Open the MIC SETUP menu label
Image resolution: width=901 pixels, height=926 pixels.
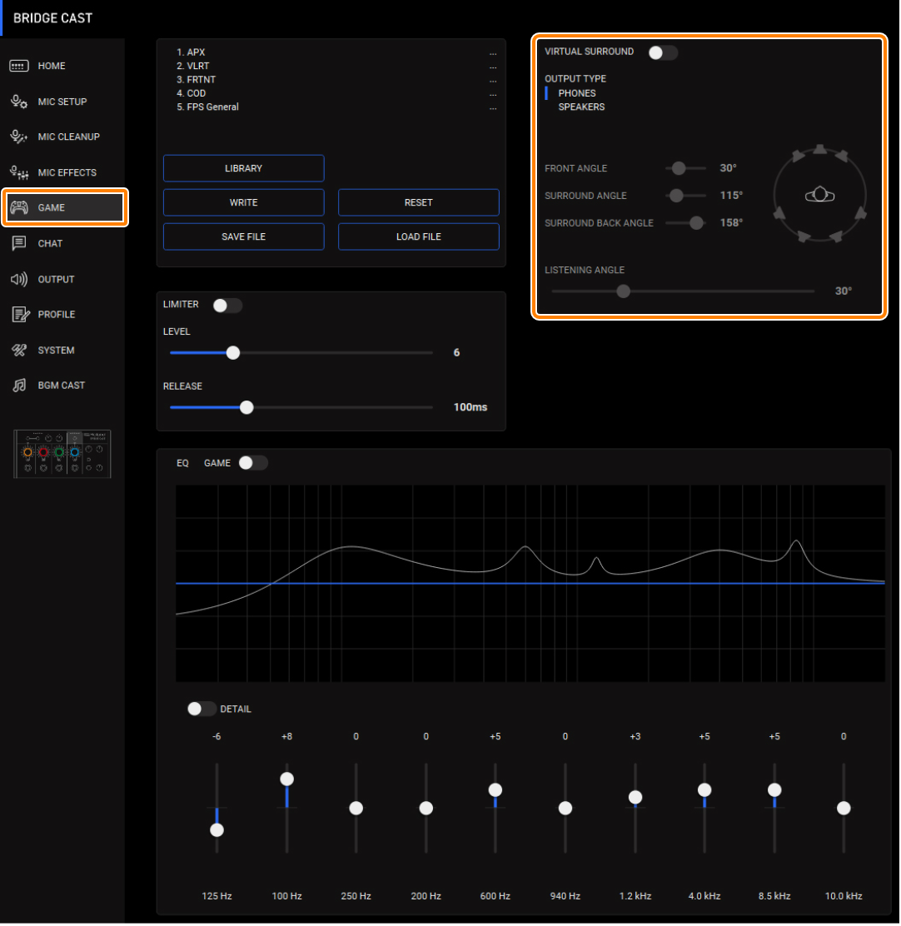[62, 102]
